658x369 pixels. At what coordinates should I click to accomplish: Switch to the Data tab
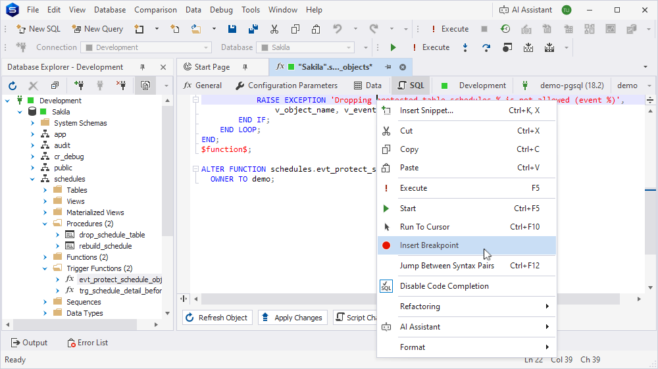coord(368,86)
